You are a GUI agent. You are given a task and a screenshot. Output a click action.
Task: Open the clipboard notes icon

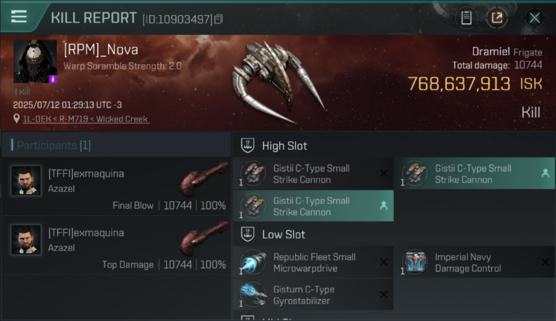(466, 18)
